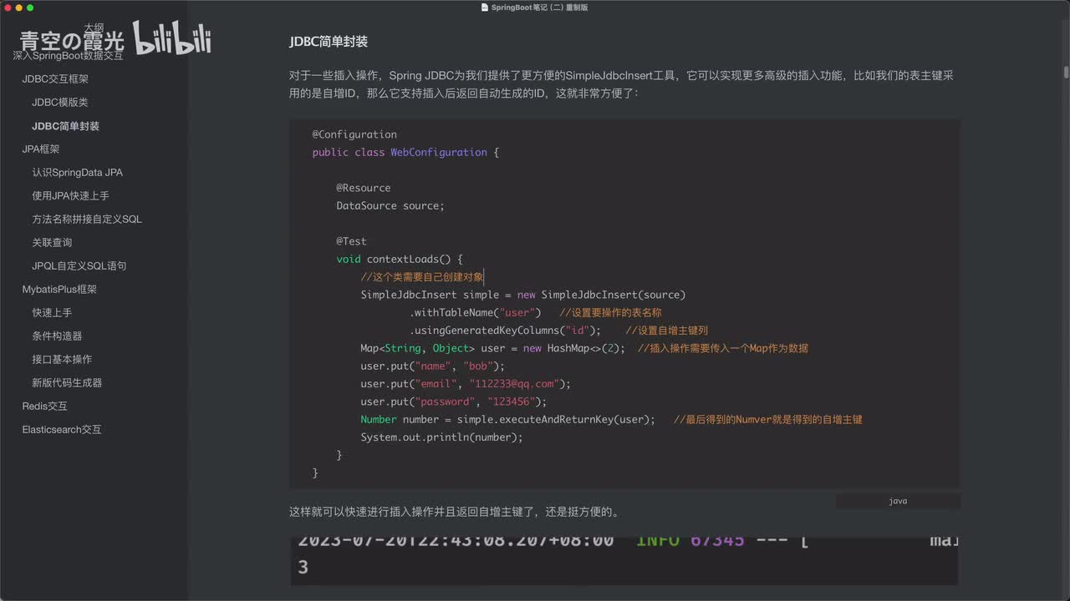The image size is (1070, 601).
Task: Click the public class WebConfiguration line
Action: [405, 153]
